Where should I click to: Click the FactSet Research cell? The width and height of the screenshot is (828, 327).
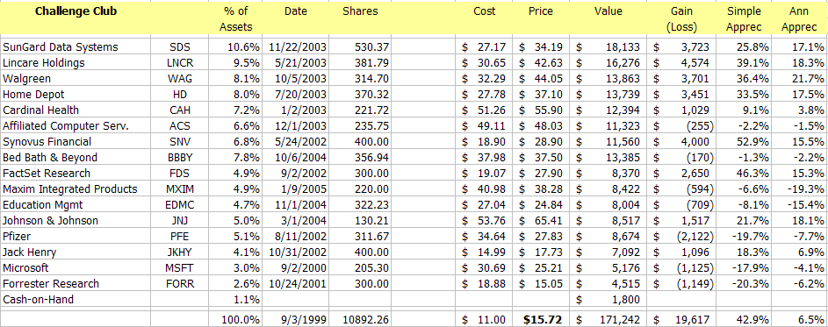[76, 173]
